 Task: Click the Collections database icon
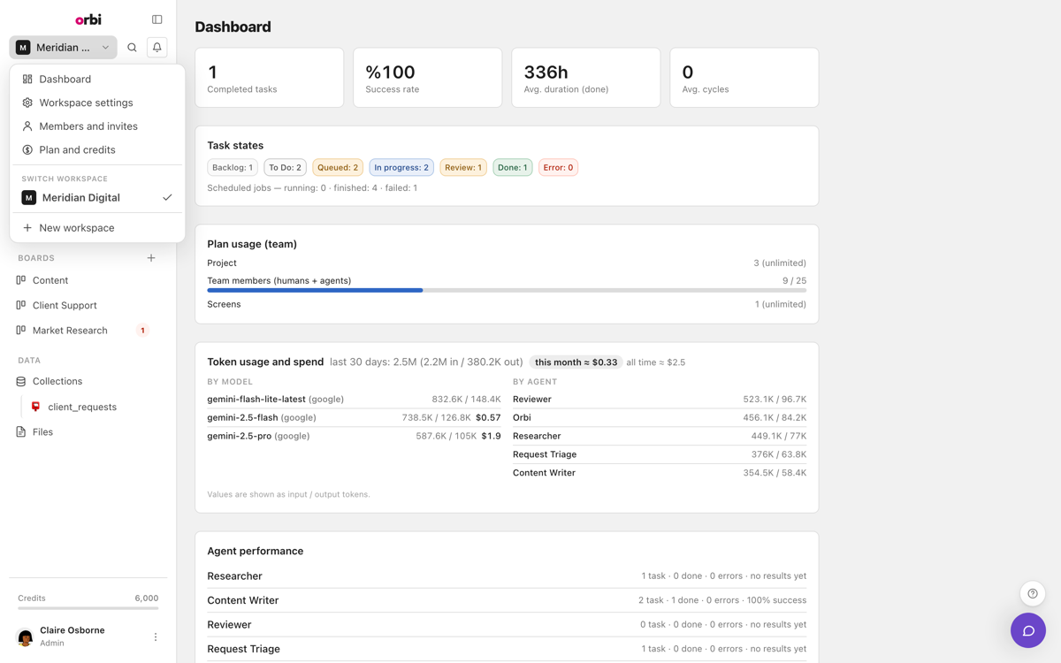pos(21,382)
